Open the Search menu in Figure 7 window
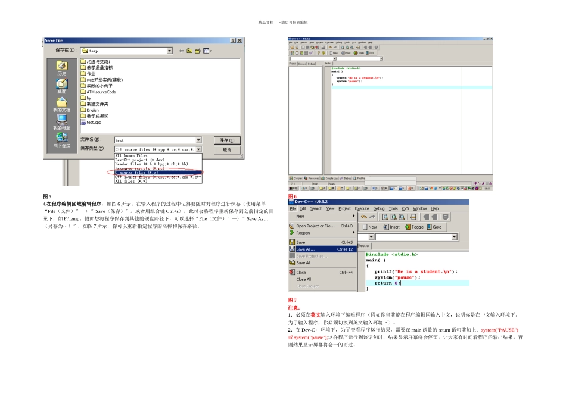The height and width of the screenshot is (400, 566). [x=316, y=208]
